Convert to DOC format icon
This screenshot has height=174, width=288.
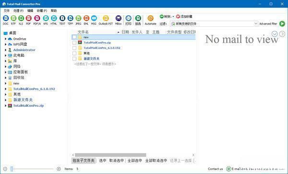tap(6, 18)
